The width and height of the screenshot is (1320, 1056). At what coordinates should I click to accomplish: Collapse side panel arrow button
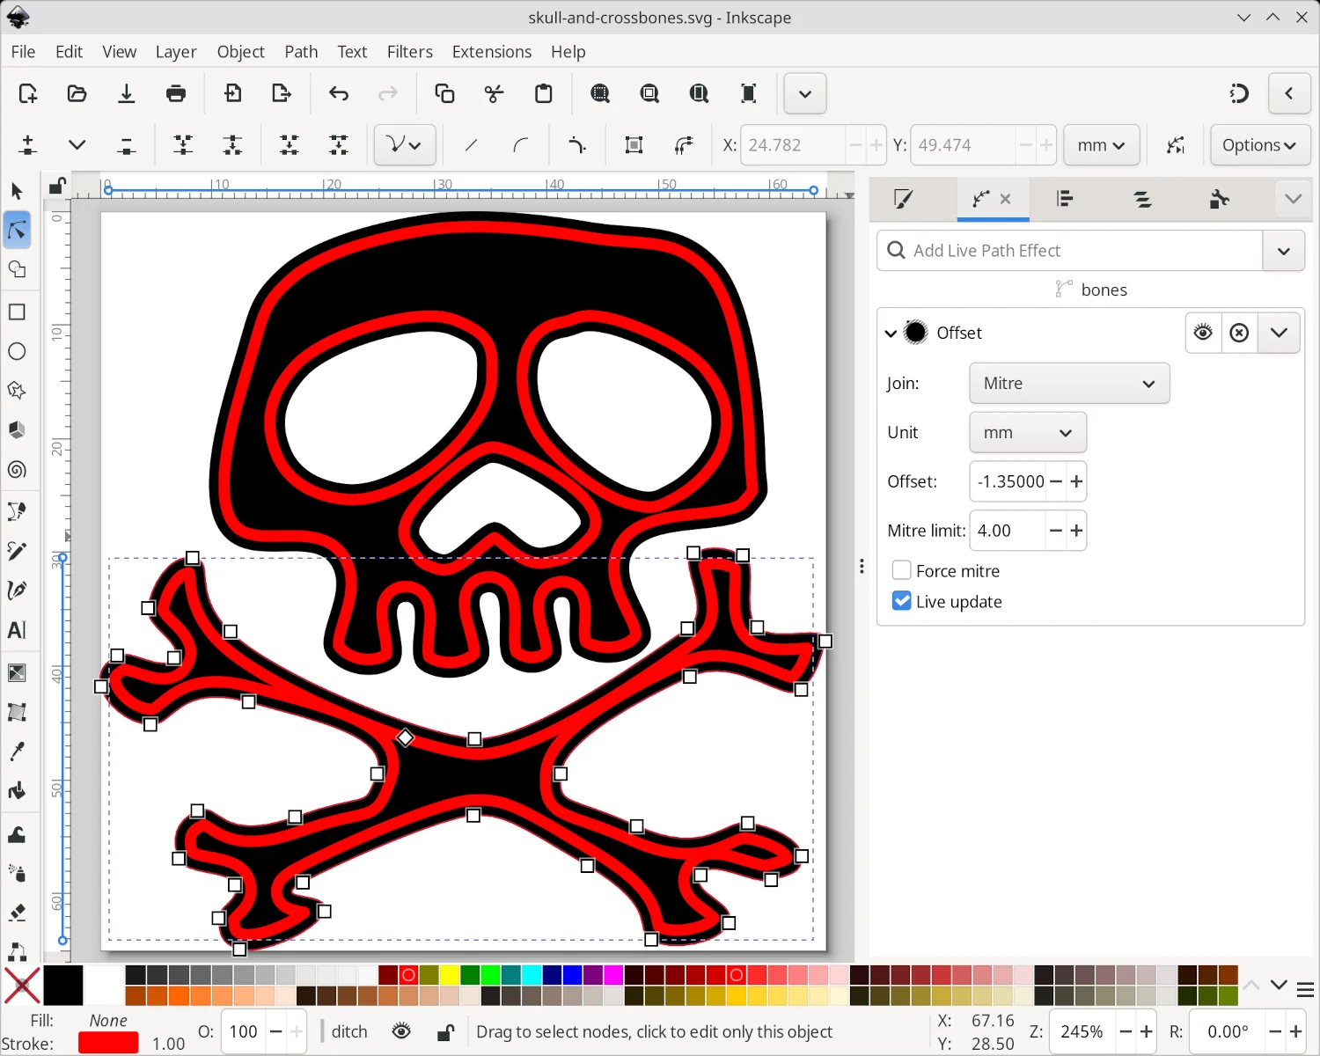[1289, 93]
